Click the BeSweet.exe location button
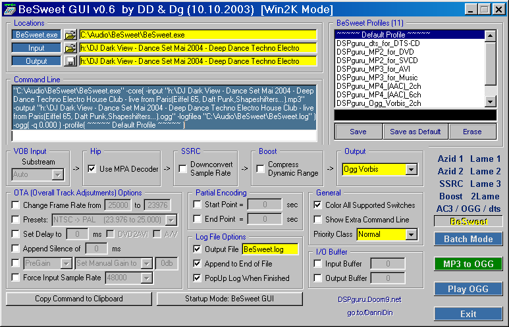 point(36,35)
